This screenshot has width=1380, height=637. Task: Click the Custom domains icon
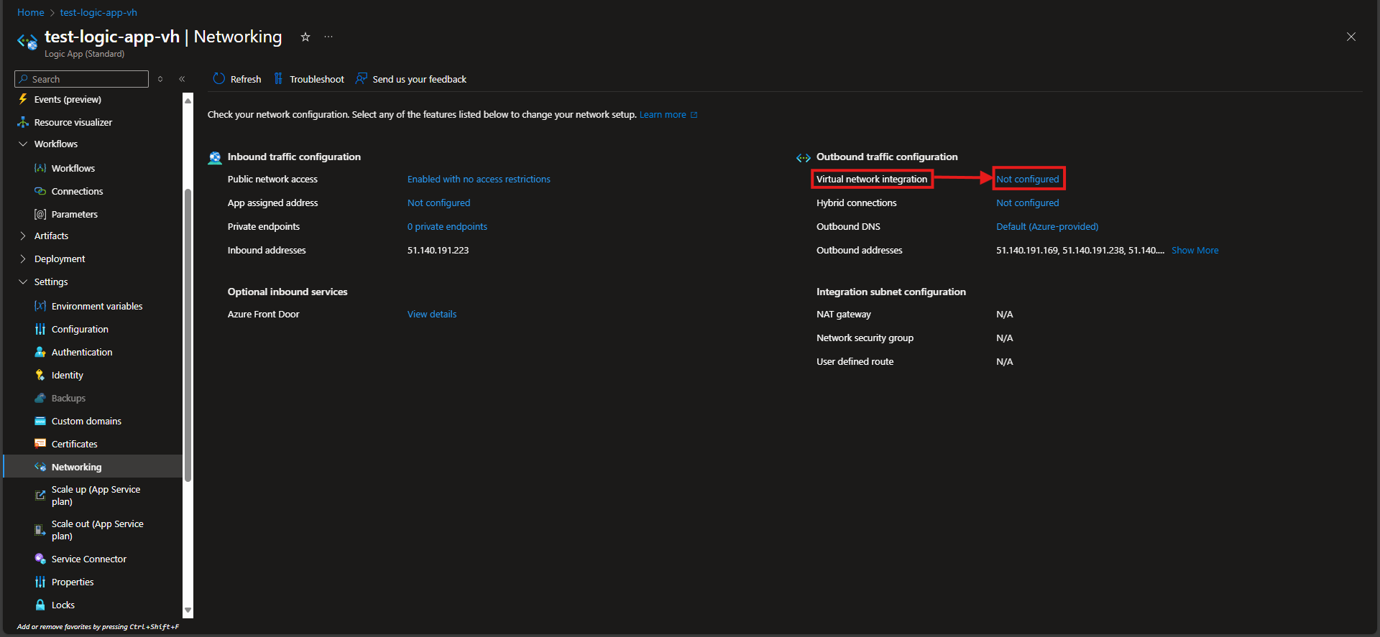click(40, 421)
